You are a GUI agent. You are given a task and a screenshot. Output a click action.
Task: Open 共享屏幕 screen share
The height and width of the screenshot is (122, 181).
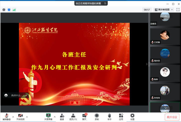[x=48, y=116]
